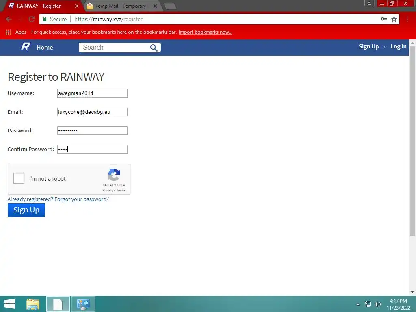
Task: Click the address bar URL
Action: pyautogui.click(x=108, y=19)
